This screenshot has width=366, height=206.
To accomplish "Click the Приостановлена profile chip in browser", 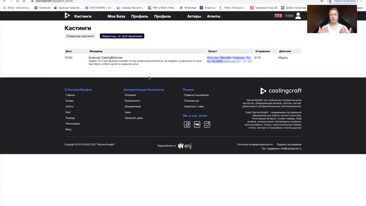I will (342, 1).
